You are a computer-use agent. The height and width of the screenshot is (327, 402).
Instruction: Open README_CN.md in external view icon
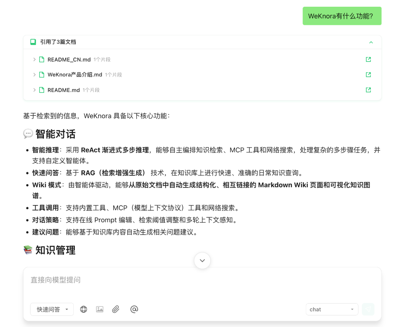pos(368,60)
